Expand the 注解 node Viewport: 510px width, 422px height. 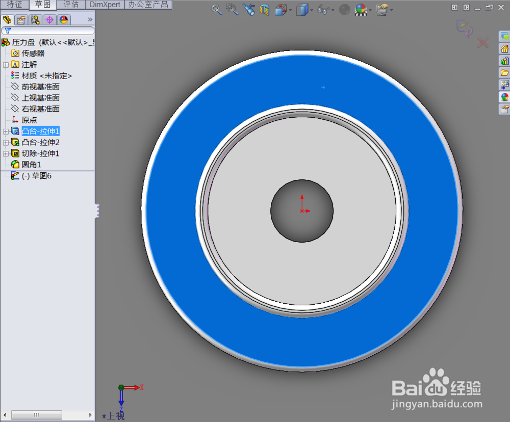point(6,65)
